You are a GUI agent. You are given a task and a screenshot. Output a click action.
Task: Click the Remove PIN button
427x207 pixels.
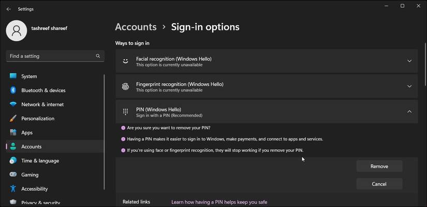click(x=379, y=166)
